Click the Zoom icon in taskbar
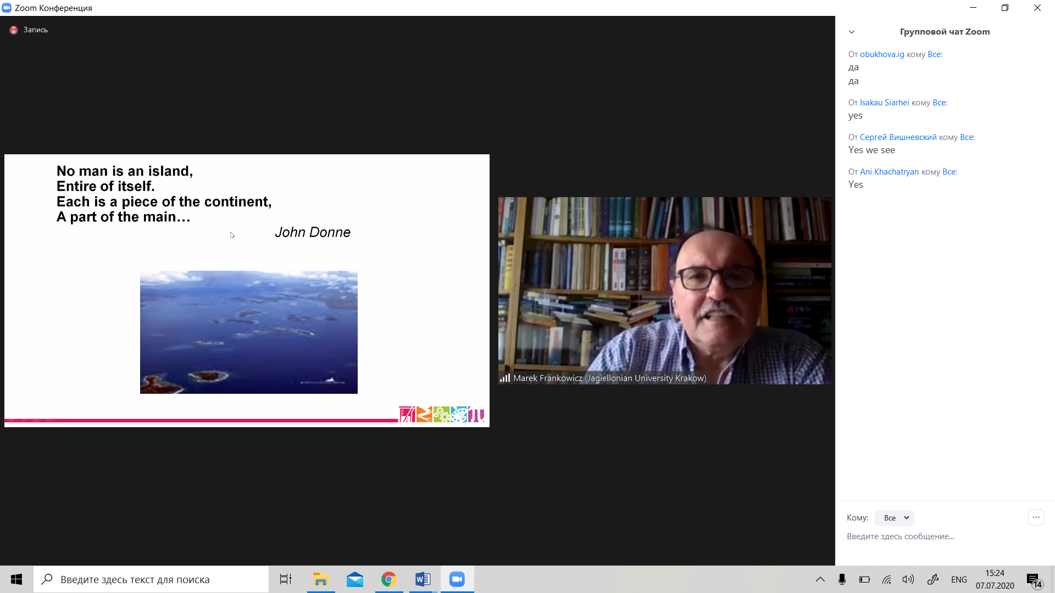1055x593 pixels. click(457, 579)
